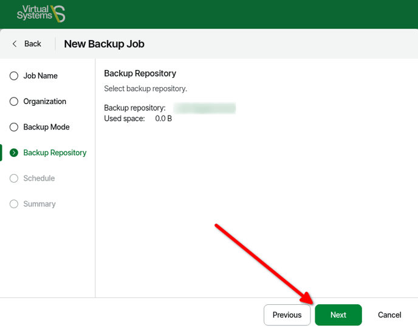Click the blurred backup repository name value
The width and height of the screenshot is (418, 331).
point(205,108)
